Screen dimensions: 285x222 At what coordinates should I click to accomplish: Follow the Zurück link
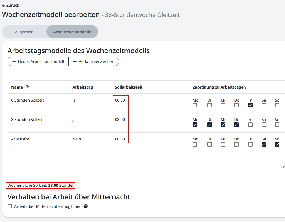coord(11,5)
